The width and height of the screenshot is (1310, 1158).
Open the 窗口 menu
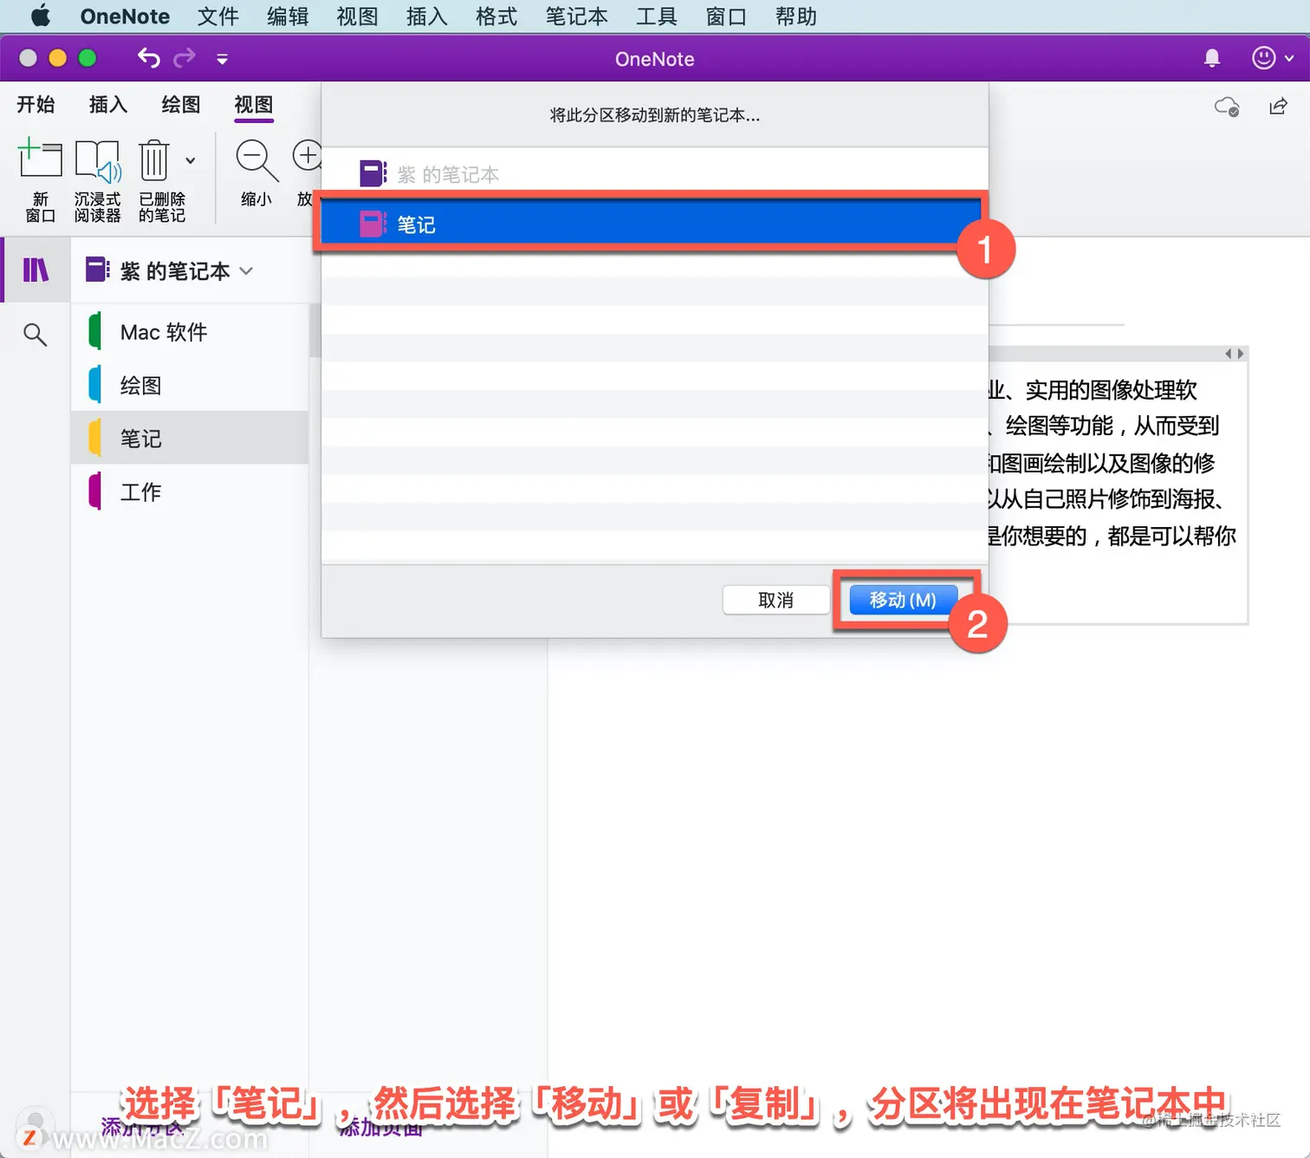(726, 16)
